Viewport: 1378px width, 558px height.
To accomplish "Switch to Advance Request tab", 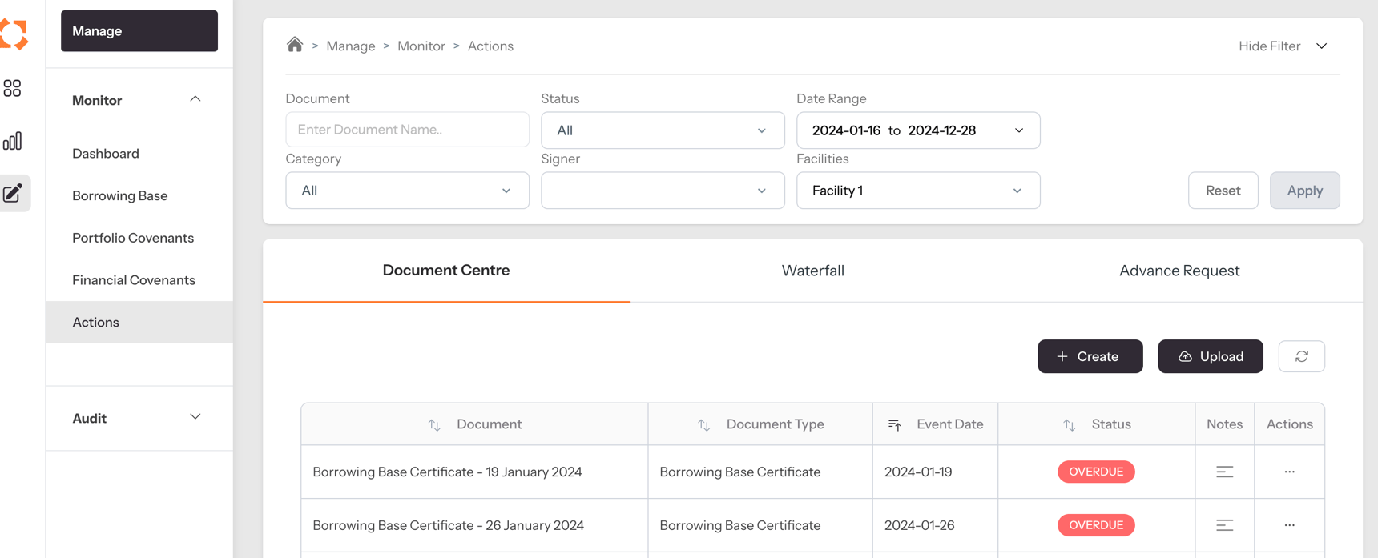I will pyautogui.click(x=1179, y=271).
